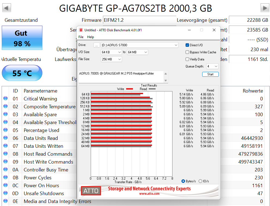Open www.atto.com link in banner
Image resolution: width=270 pixels, height=206 pixels.
tap(149, 194)
